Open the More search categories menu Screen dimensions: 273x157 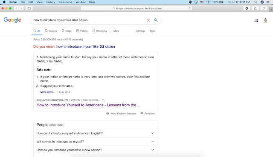[x=115, y=31]
